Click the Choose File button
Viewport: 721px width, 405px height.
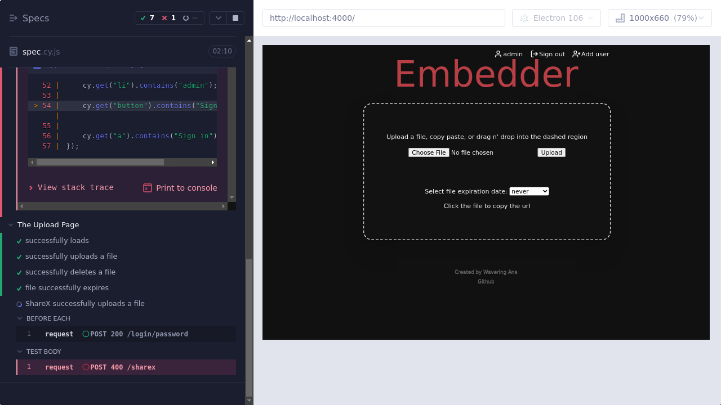tap(429, 152)
